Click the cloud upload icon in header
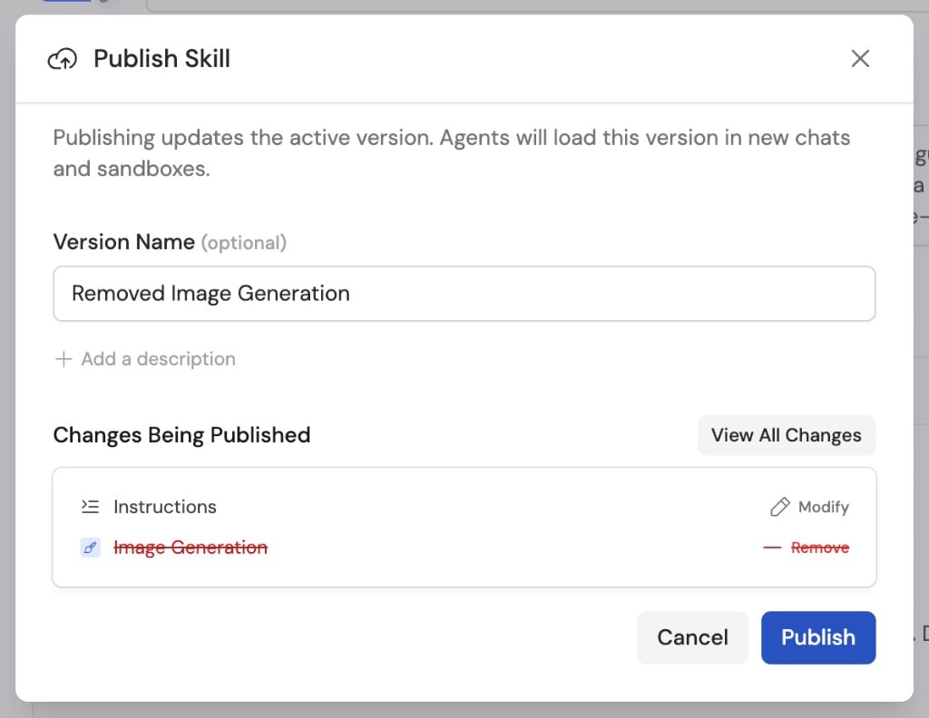 (63, 59)
